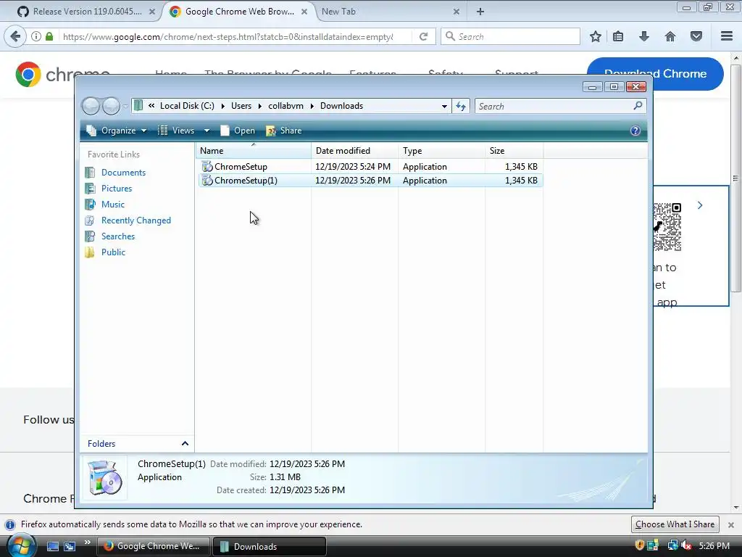The width and height of the screenshot is (742, 557).
Task: Refresh the Downloads folder view
Action: [x=461, y=106]
